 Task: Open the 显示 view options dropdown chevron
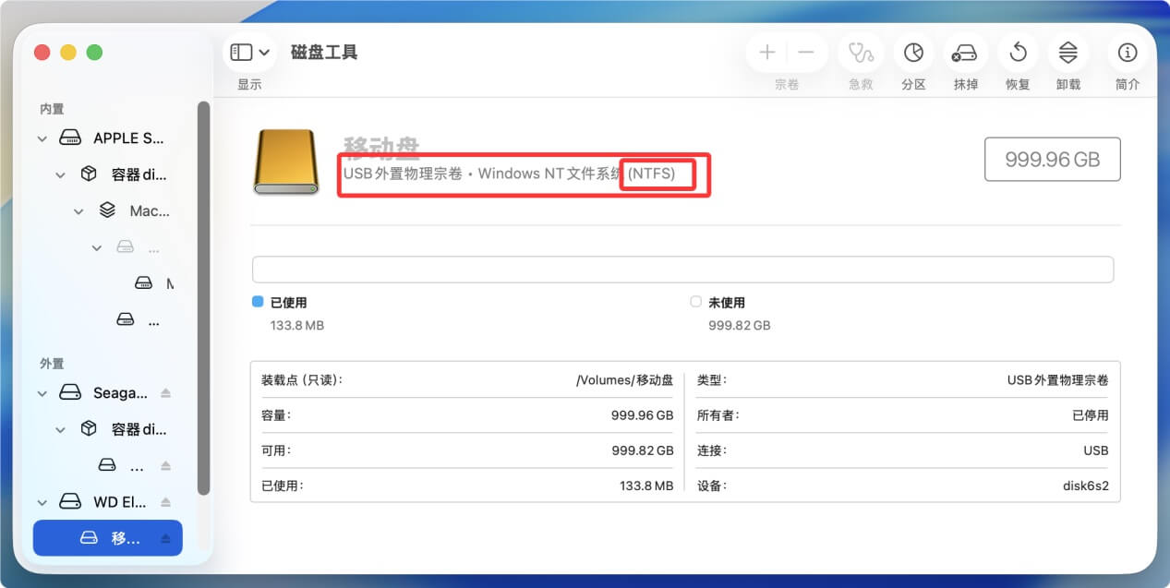point(263,52)
